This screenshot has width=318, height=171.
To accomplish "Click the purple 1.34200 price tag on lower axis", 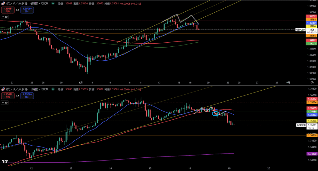I will click(x=312, y=154).
